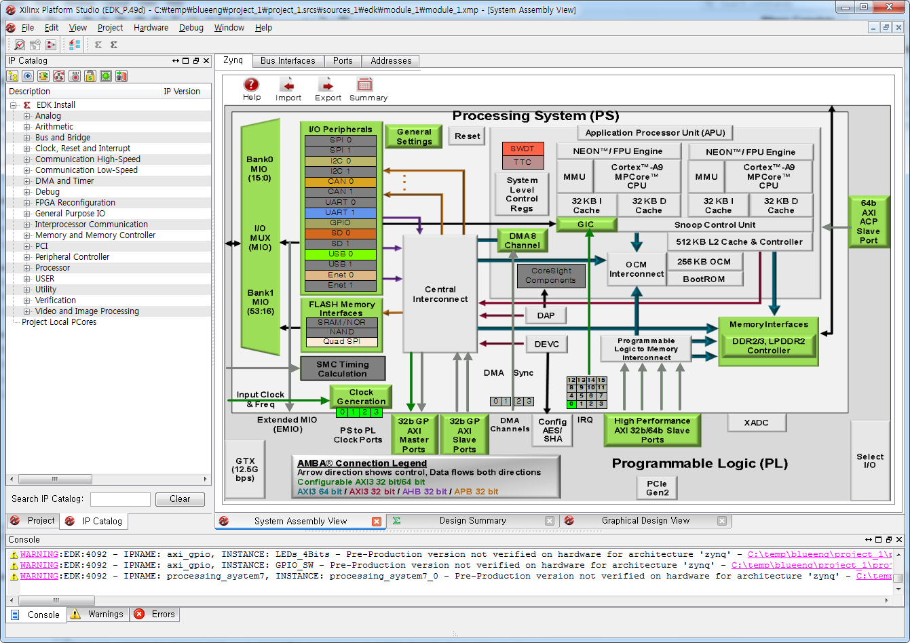Click the red-dot chip IP Catalog icon

point(75,76)
